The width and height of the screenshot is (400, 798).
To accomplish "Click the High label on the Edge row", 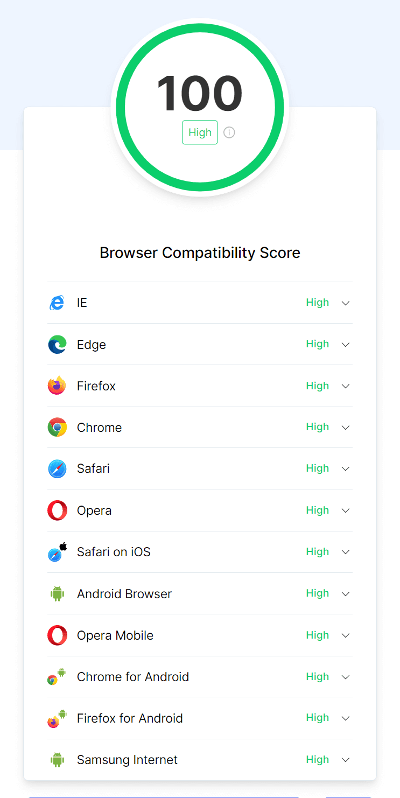I will pos(318,344).
